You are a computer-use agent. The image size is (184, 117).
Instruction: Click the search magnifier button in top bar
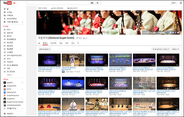click(x=98, y=3)
